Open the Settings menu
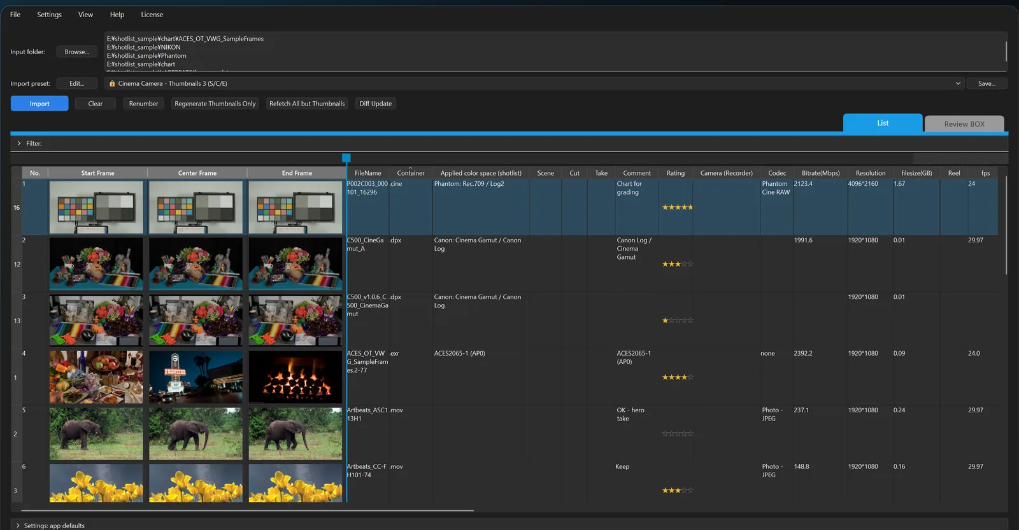Screen dimensions: 1019x530 (x=49, y=15)
